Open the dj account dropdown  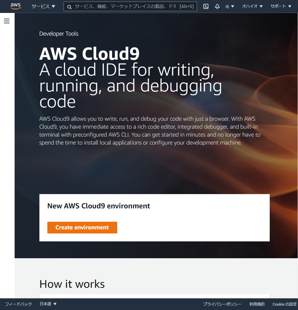tap(230, 6)
